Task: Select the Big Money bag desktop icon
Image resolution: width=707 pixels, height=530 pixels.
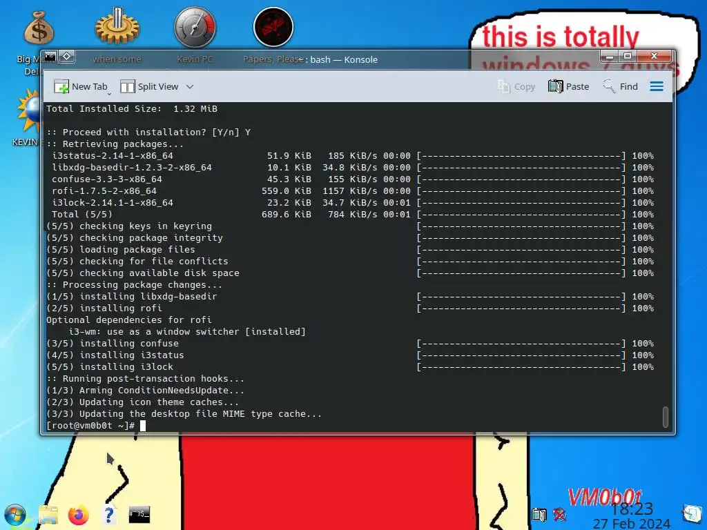Action: [39, 28]
